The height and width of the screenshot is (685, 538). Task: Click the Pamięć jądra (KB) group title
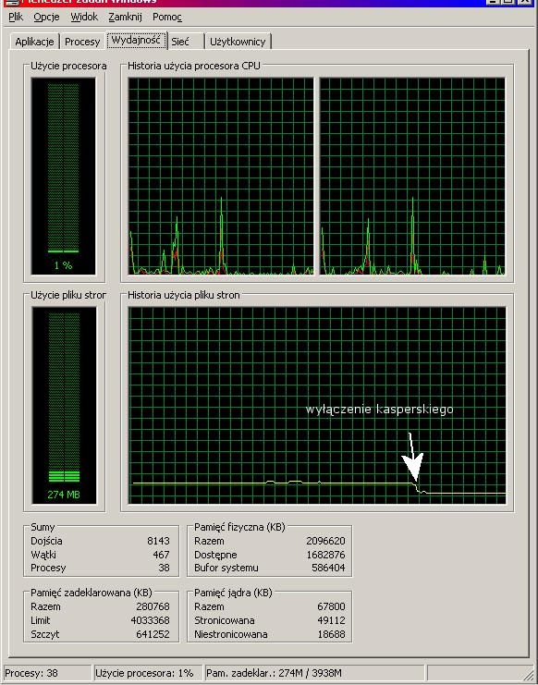[233, 593]
